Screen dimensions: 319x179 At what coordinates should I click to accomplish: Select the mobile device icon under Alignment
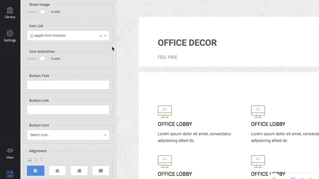(x=41, y=159)
